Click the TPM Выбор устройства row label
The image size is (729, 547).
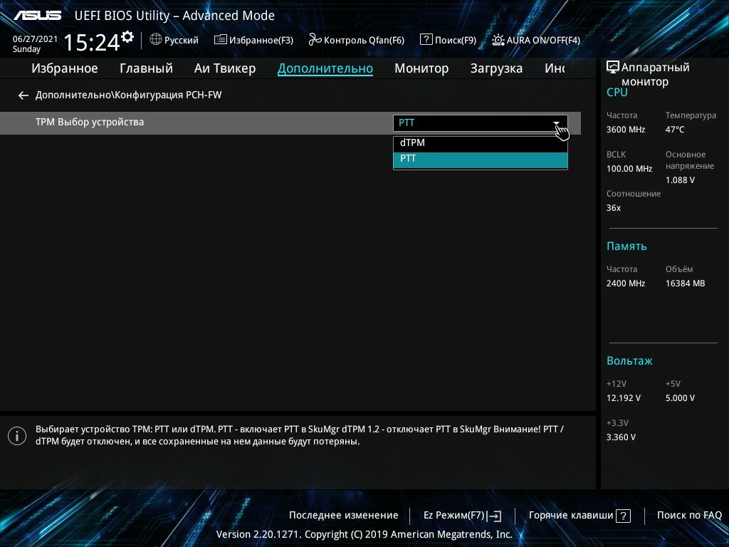(90, 123)
